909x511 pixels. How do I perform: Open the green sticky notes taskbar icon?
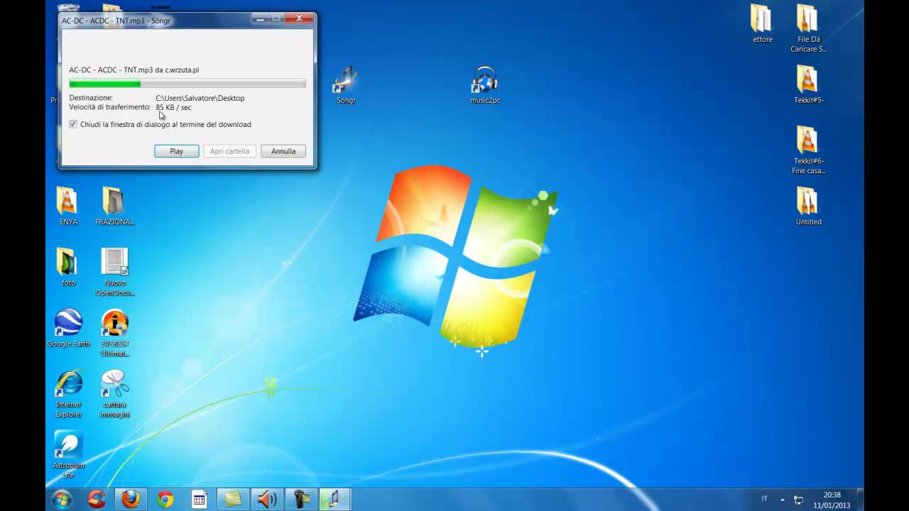coord(233,500)
